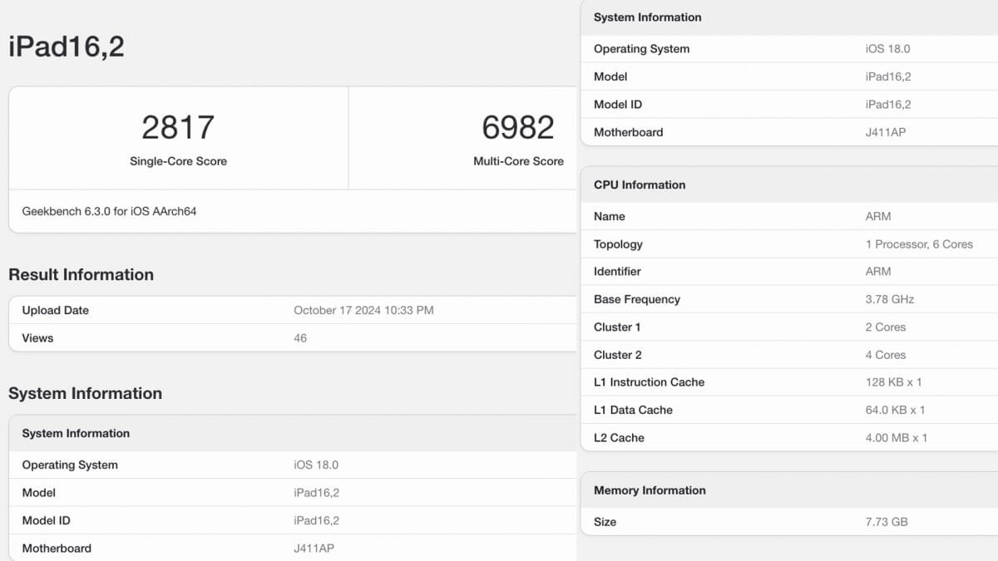
Task: Click the 4.00 MB x 1 L2 Cache value
Action: click(x=897, y=438)
